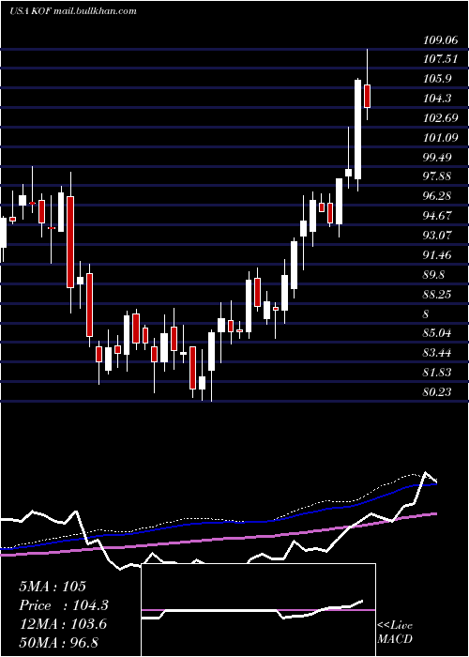Click the 105.9 price axis label

[x=437, y=79]
